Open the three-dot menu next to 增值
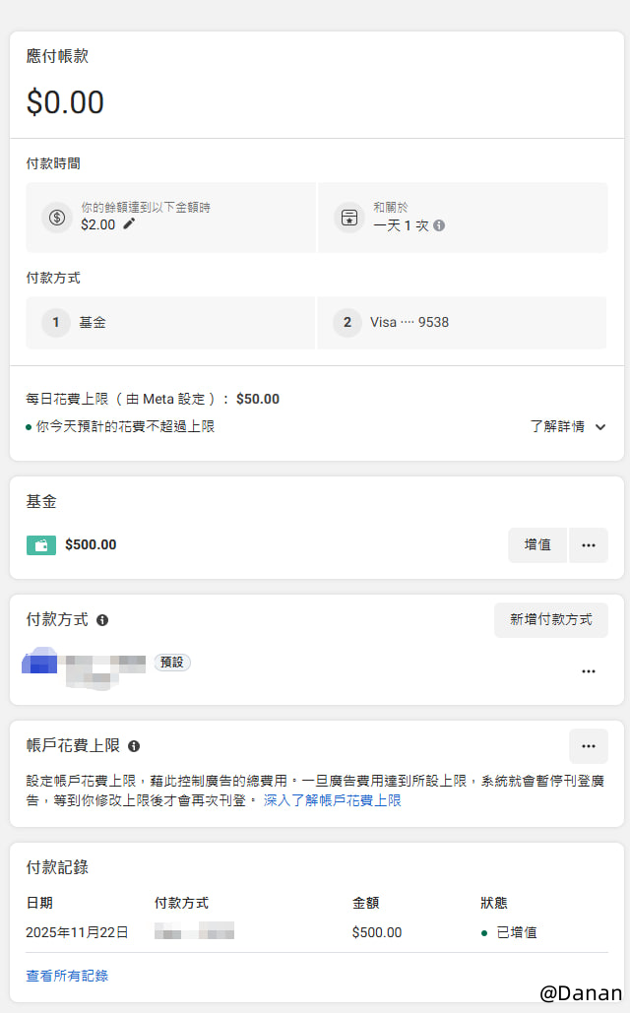This screenshot has width=630, height=1013. [589, 545]
